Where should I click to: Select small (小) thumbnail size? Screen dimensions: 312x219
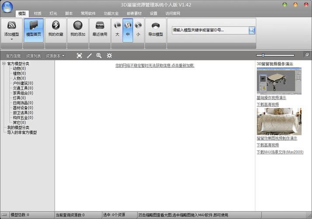138,30
